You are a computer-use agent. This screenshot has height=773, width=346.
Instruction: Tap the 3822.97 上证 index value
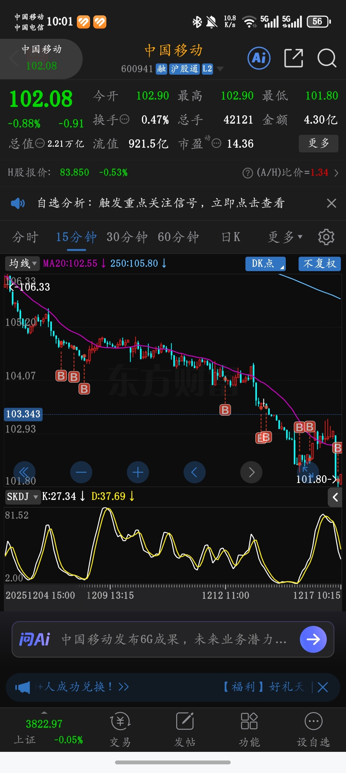(44, 724)
